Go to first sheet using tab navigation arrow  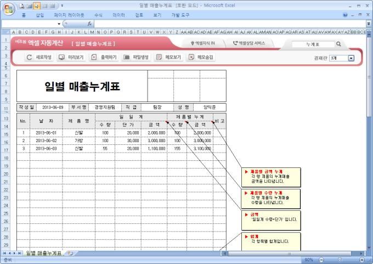(4, 253)
